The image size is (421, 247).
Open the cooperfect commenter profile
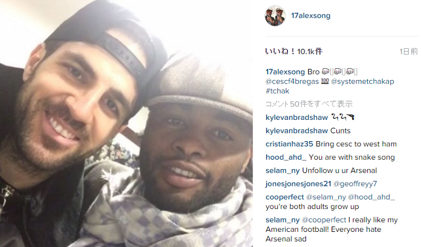[285, 197]
